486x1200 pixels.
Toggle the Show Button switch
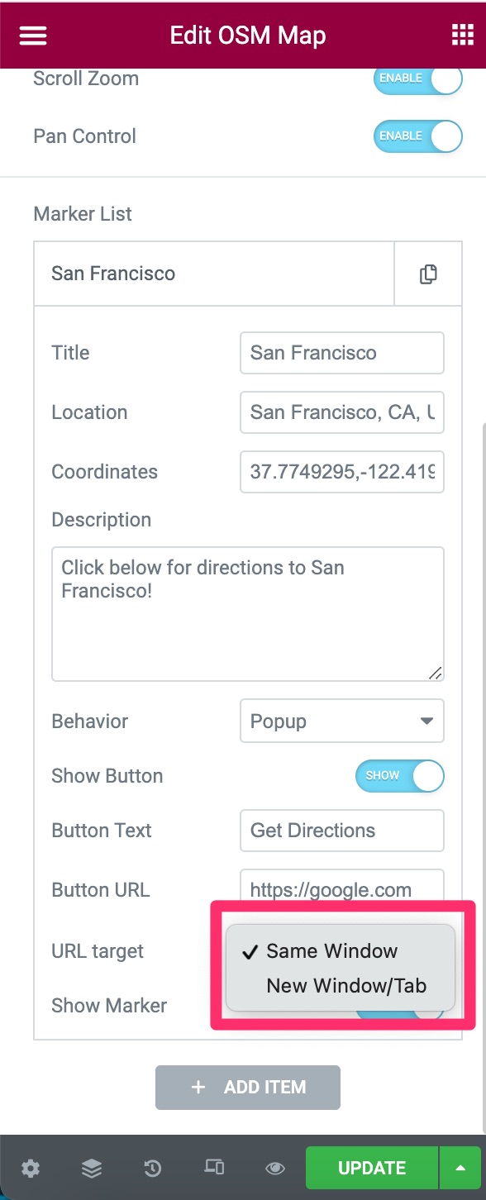(400, 776)
